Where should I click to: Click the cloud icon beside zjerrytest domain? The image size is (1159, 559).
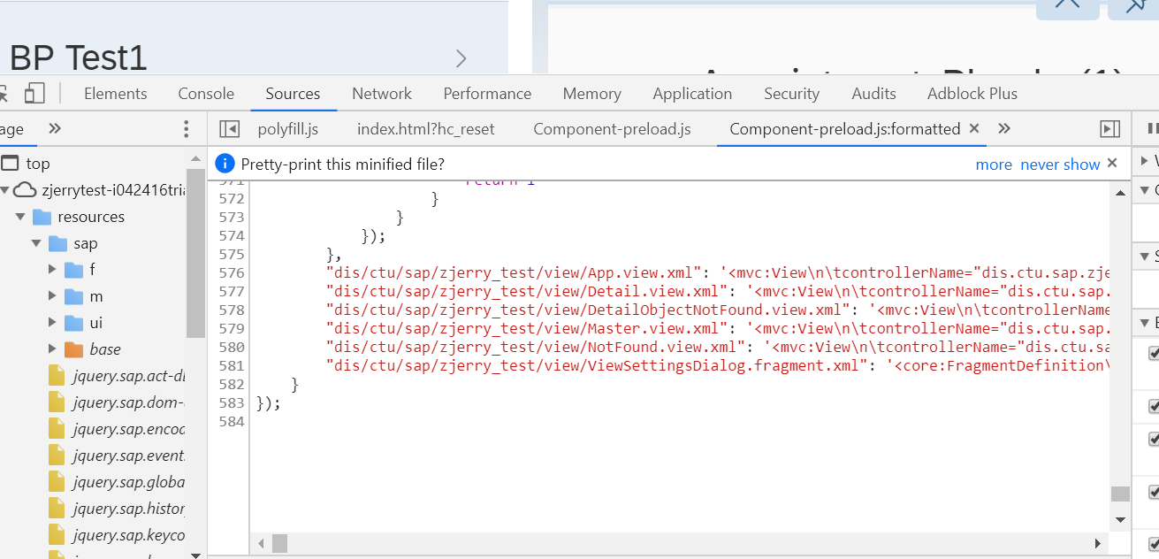pos(26,190)
